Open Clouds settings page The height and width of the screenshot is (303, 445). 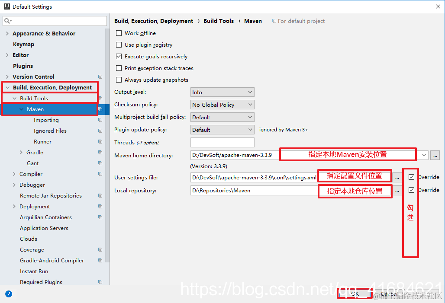point(29,239)
